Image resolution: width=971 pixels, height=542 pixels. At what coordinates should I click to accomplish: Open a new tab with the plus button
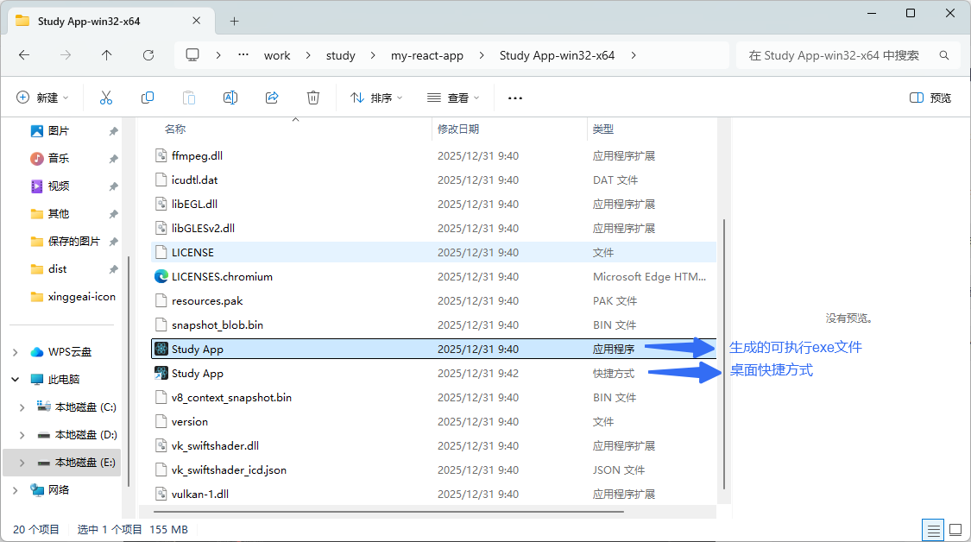[234, 21]
